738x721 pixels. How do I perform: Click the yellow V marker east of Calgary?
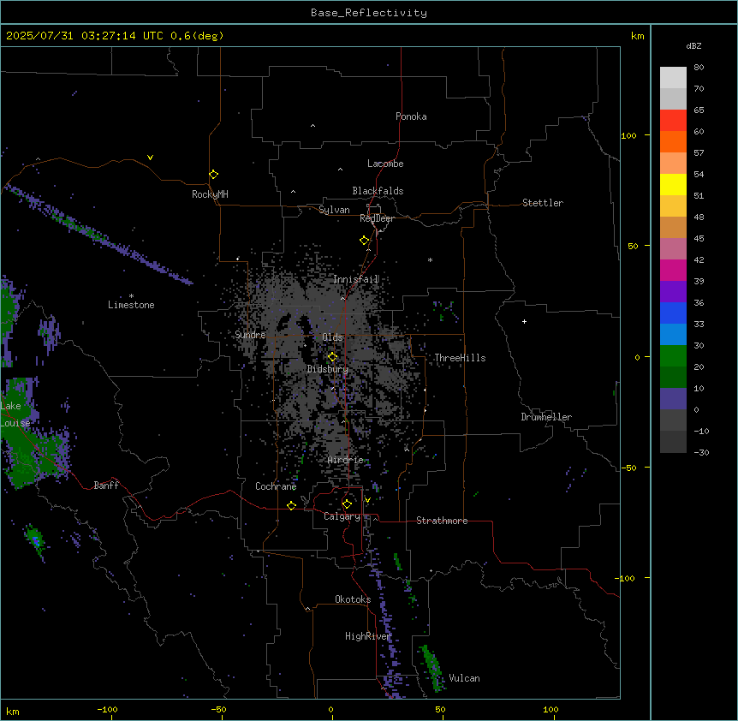click(x=367, y=500)
